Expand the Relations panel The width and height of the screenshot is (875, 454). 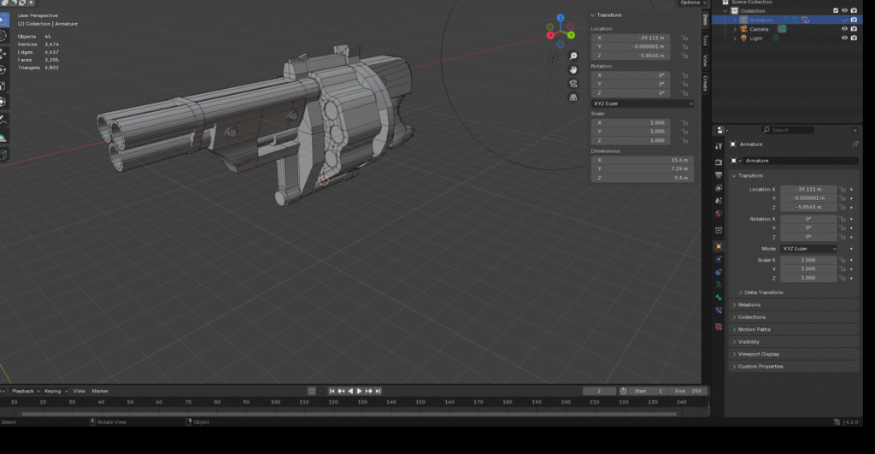click(x=749, y=305)
